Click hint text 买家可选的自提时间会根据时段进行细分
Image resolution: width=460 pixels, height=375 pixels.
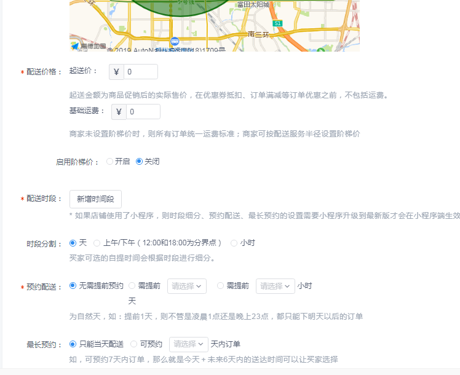click(x=142, y=258)
